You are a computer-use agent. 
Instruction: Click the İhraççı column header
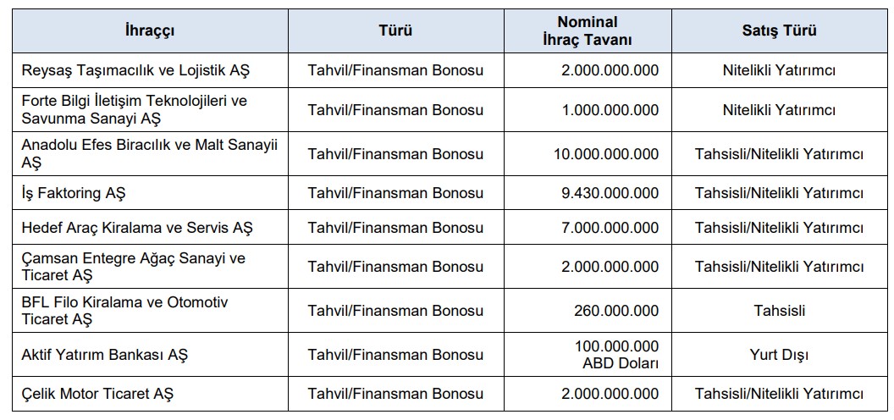(x=149, y=31)
